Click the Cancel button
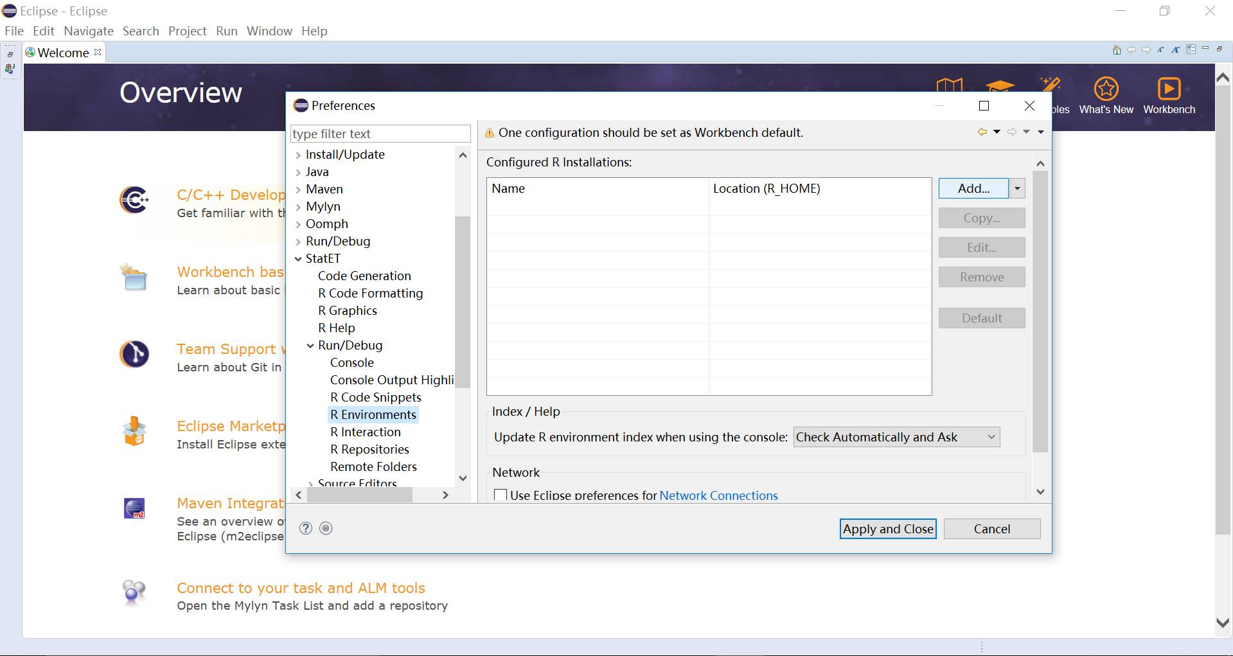 [991, 529]
